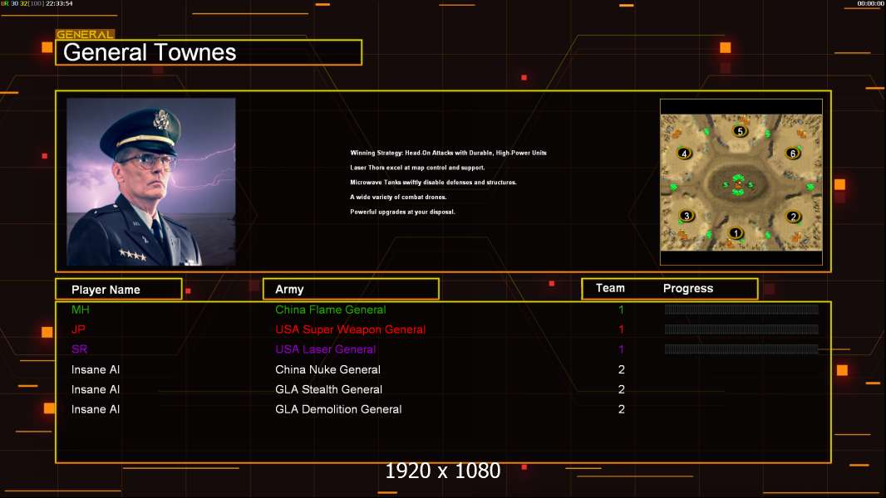Viewport: 886px width, 498px height.
Task: Select the GLA Stealth General row
Action: click(443, 389)
